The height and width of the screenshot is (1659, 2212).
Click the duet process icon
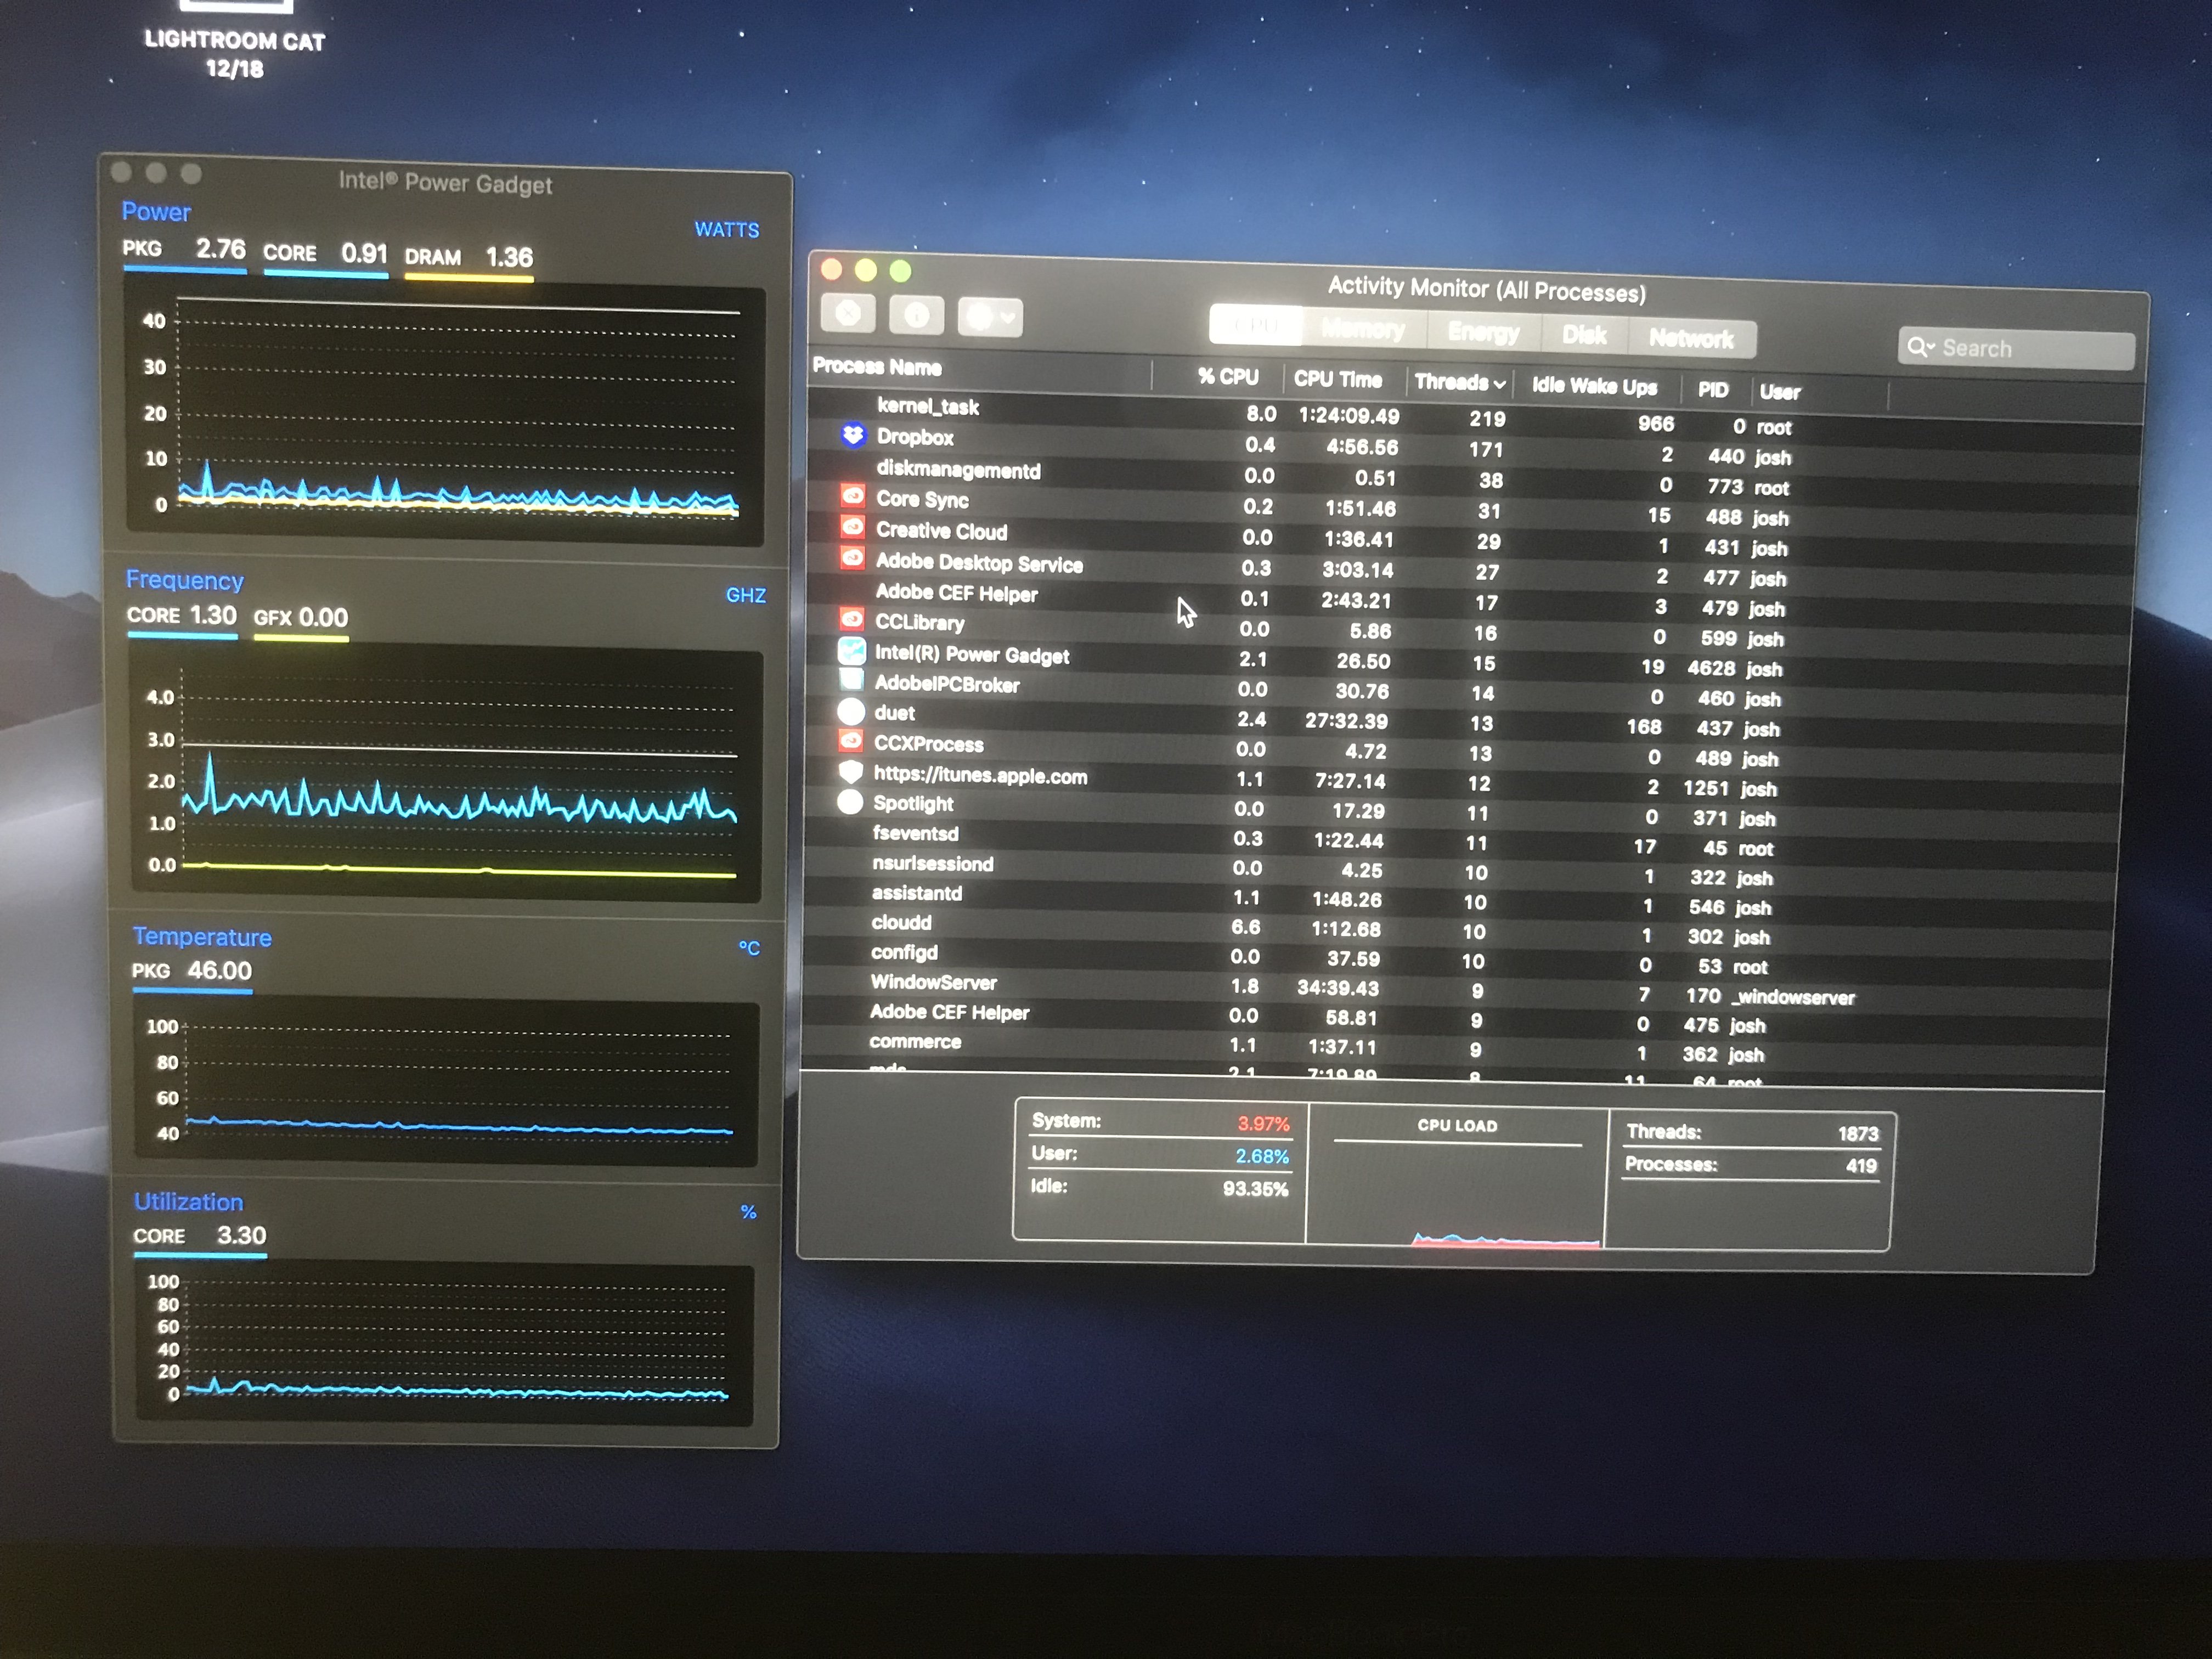pos(850,711)
